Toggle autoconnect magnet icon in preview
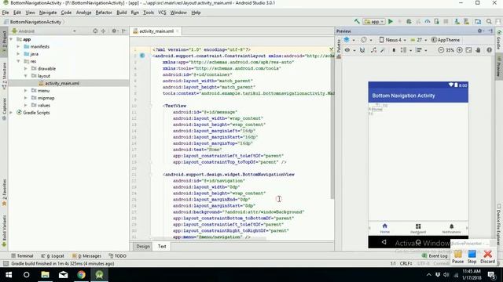This screenshot has width=503, height=282. 362,50
